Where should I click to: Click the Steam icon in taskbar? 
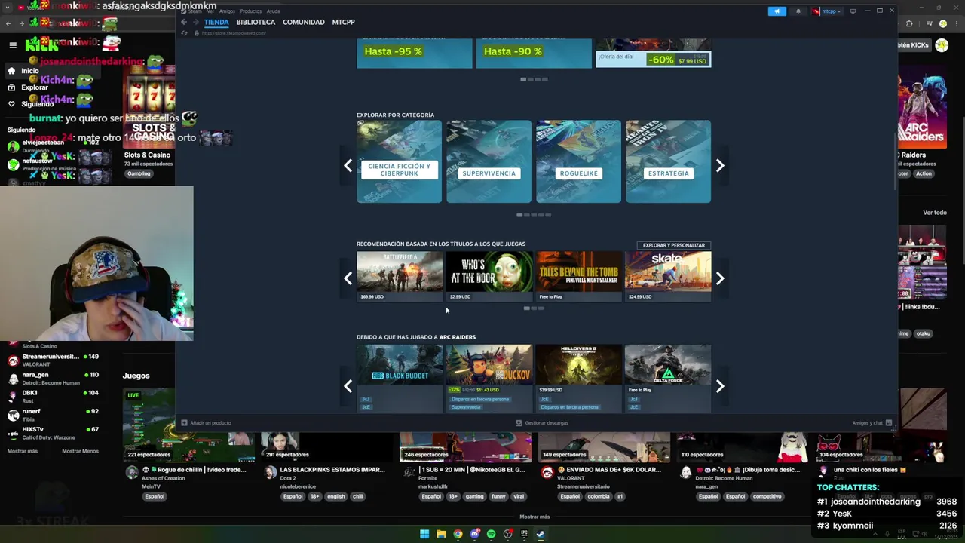(541, 534)
